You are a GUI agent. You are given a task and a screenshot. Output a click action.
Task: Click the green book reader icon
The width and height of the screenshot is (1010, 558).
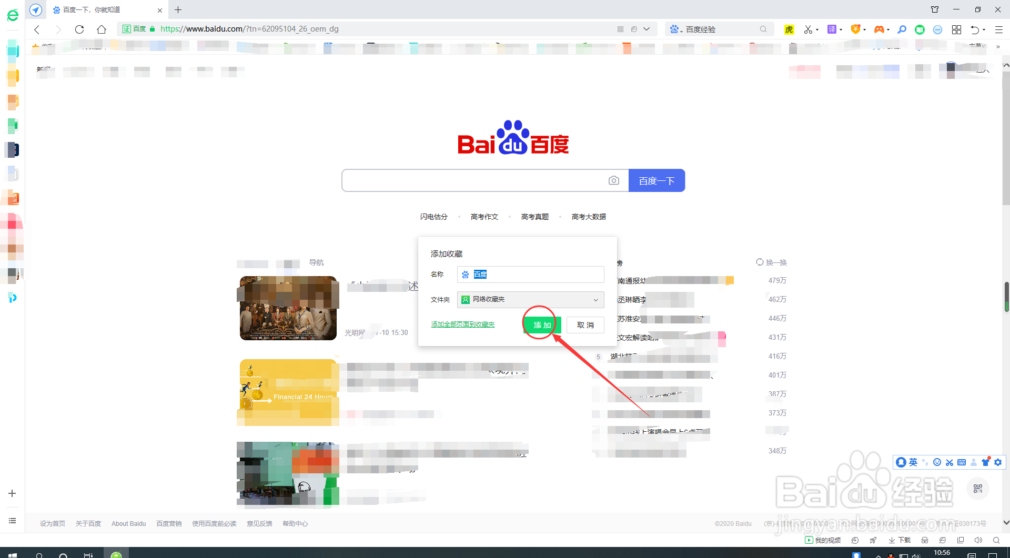pos(920,29)
